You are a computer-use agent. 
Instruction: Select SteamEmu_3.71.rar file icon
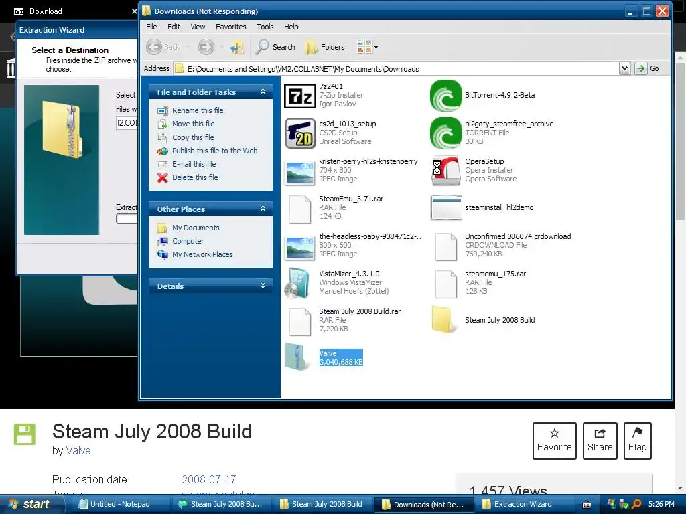tap(300, 209)
